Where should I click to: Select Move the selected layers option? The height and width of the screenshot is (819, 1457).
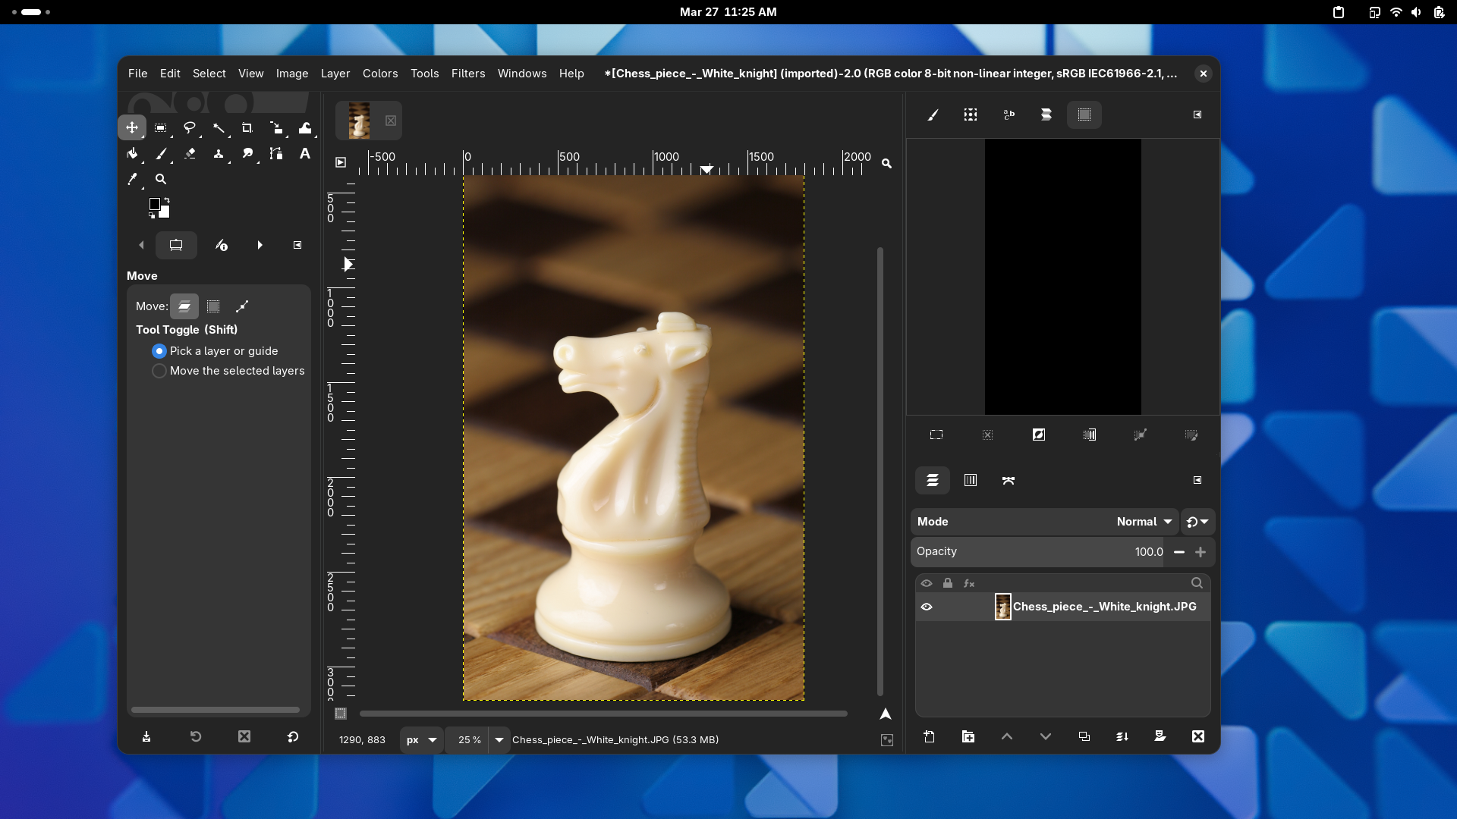pos(159,371)
